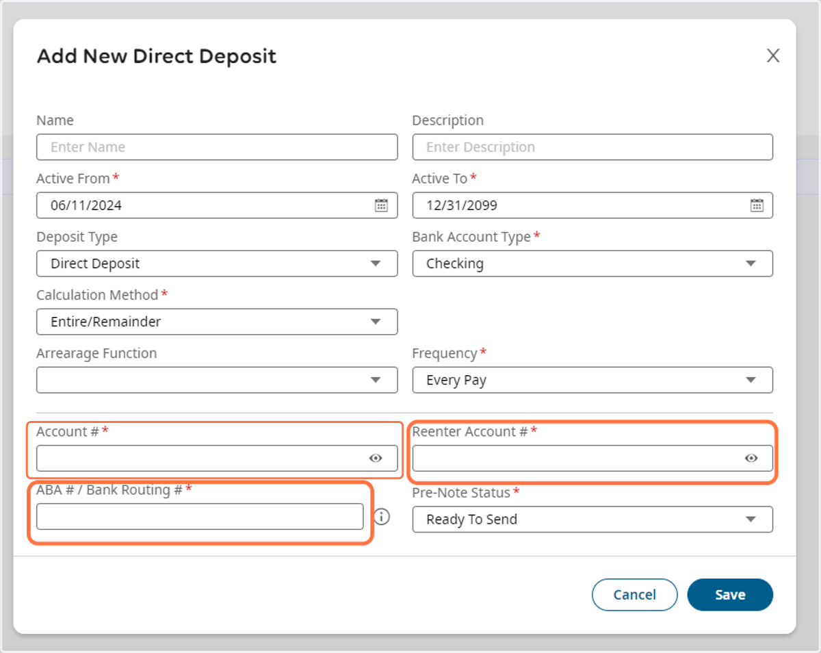Click the 'Pre-Note Status' label
Screen dimensions: 821x653
point(461,493)
